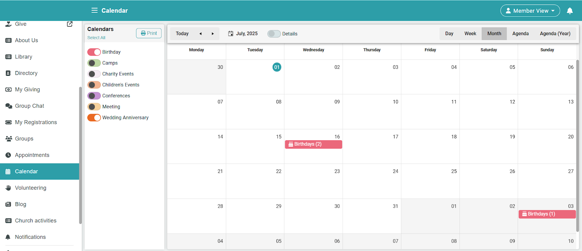Select the day cell for July 22

[x=255, y=181]
